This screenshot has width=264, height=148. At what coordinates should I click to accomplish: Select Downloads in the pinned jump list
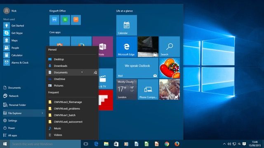pyautogui.click(x=72, y=66)
